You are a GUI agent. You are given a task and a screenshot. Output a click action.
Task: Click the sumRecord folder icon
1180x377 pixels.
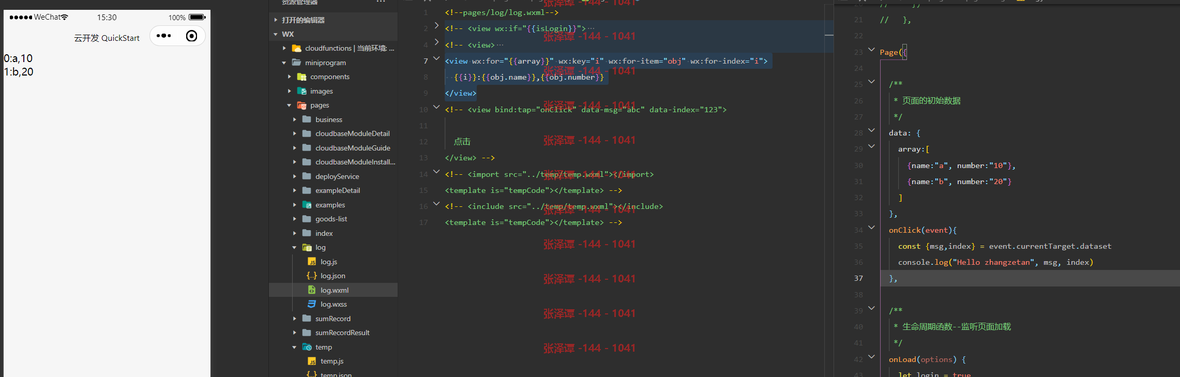point(307,319)
